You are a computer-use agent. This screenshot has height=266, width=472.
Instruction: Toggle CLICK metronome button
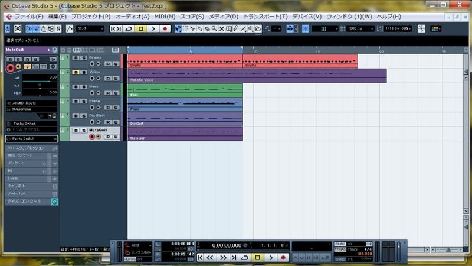340,244
